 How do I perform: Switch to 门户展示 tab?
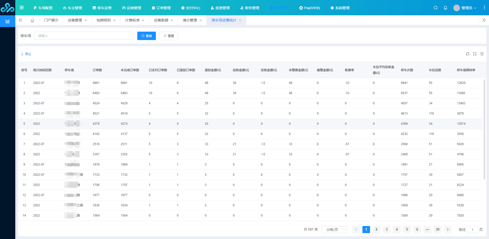pos(51,20)
